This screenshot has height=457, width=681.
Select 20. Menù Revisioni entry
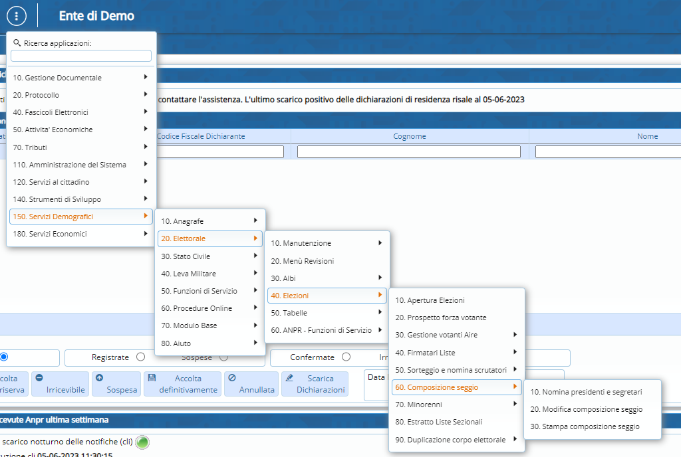[x=303, y=261]
